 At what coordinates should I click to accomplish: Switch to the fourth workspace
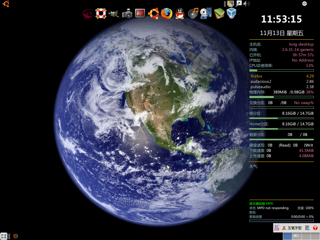[x=315, y=236]
